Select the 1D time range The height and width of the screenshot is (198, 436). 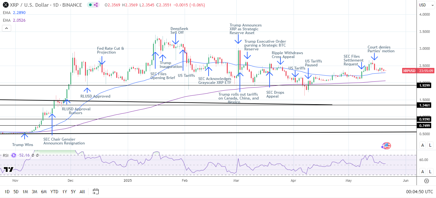point(7,192)
